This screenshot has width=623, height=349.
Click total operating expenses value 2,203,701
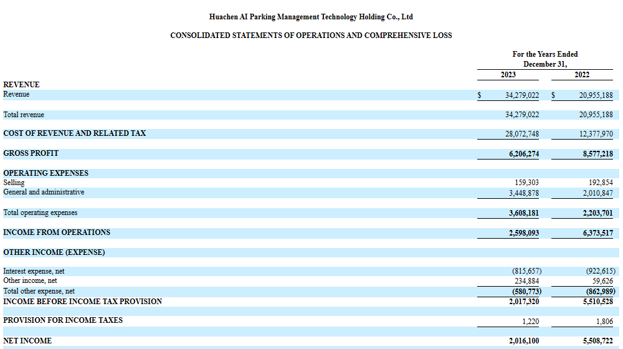tap(598, 213)
